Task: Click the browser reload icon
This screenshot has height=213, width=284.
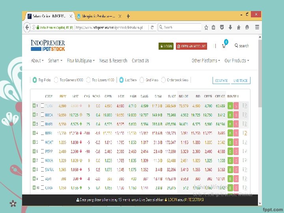Action: [x=152, y=27]
